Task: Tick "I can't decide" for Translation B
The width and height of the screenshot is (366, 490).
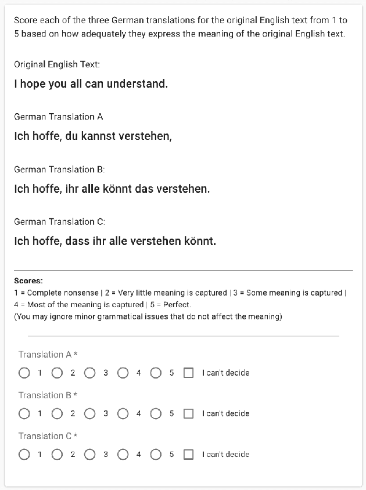Action: pos(188,413)
